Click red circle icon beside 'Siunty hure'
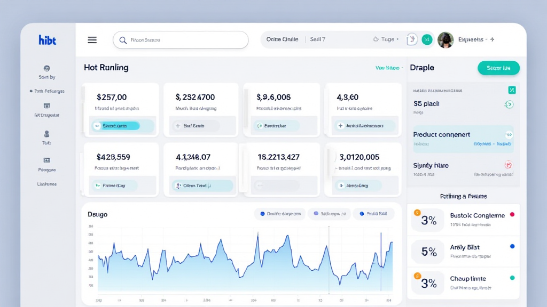This screenshot has height=307, width=547. pyautogui.click(x=508, y=165)
